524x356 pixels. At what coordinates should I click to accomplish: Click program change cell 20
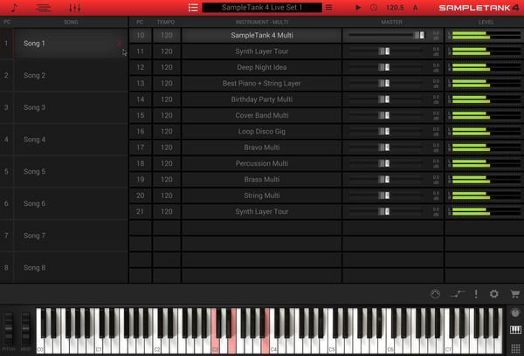[x=141, y=195]
